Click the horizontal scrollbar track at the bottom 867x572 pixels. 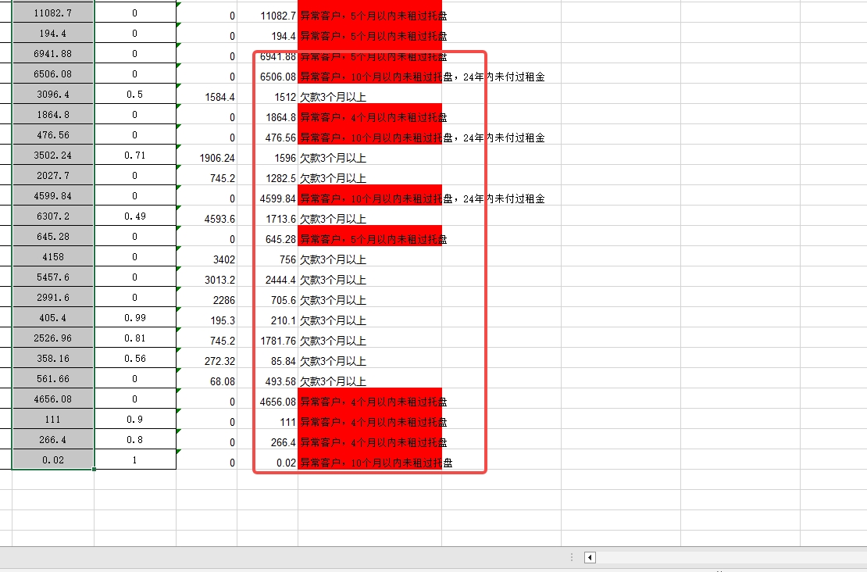(x=732, y=557)
